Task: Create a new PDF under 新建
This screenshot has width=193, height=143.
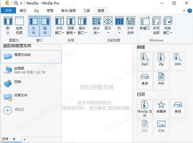Action: [x=161, y=81]
